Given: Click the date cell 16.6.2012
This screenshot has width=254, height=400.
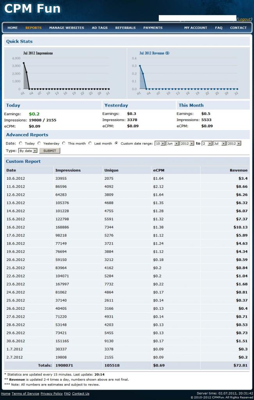Looking at the screenshot, I should pos(16,227).
